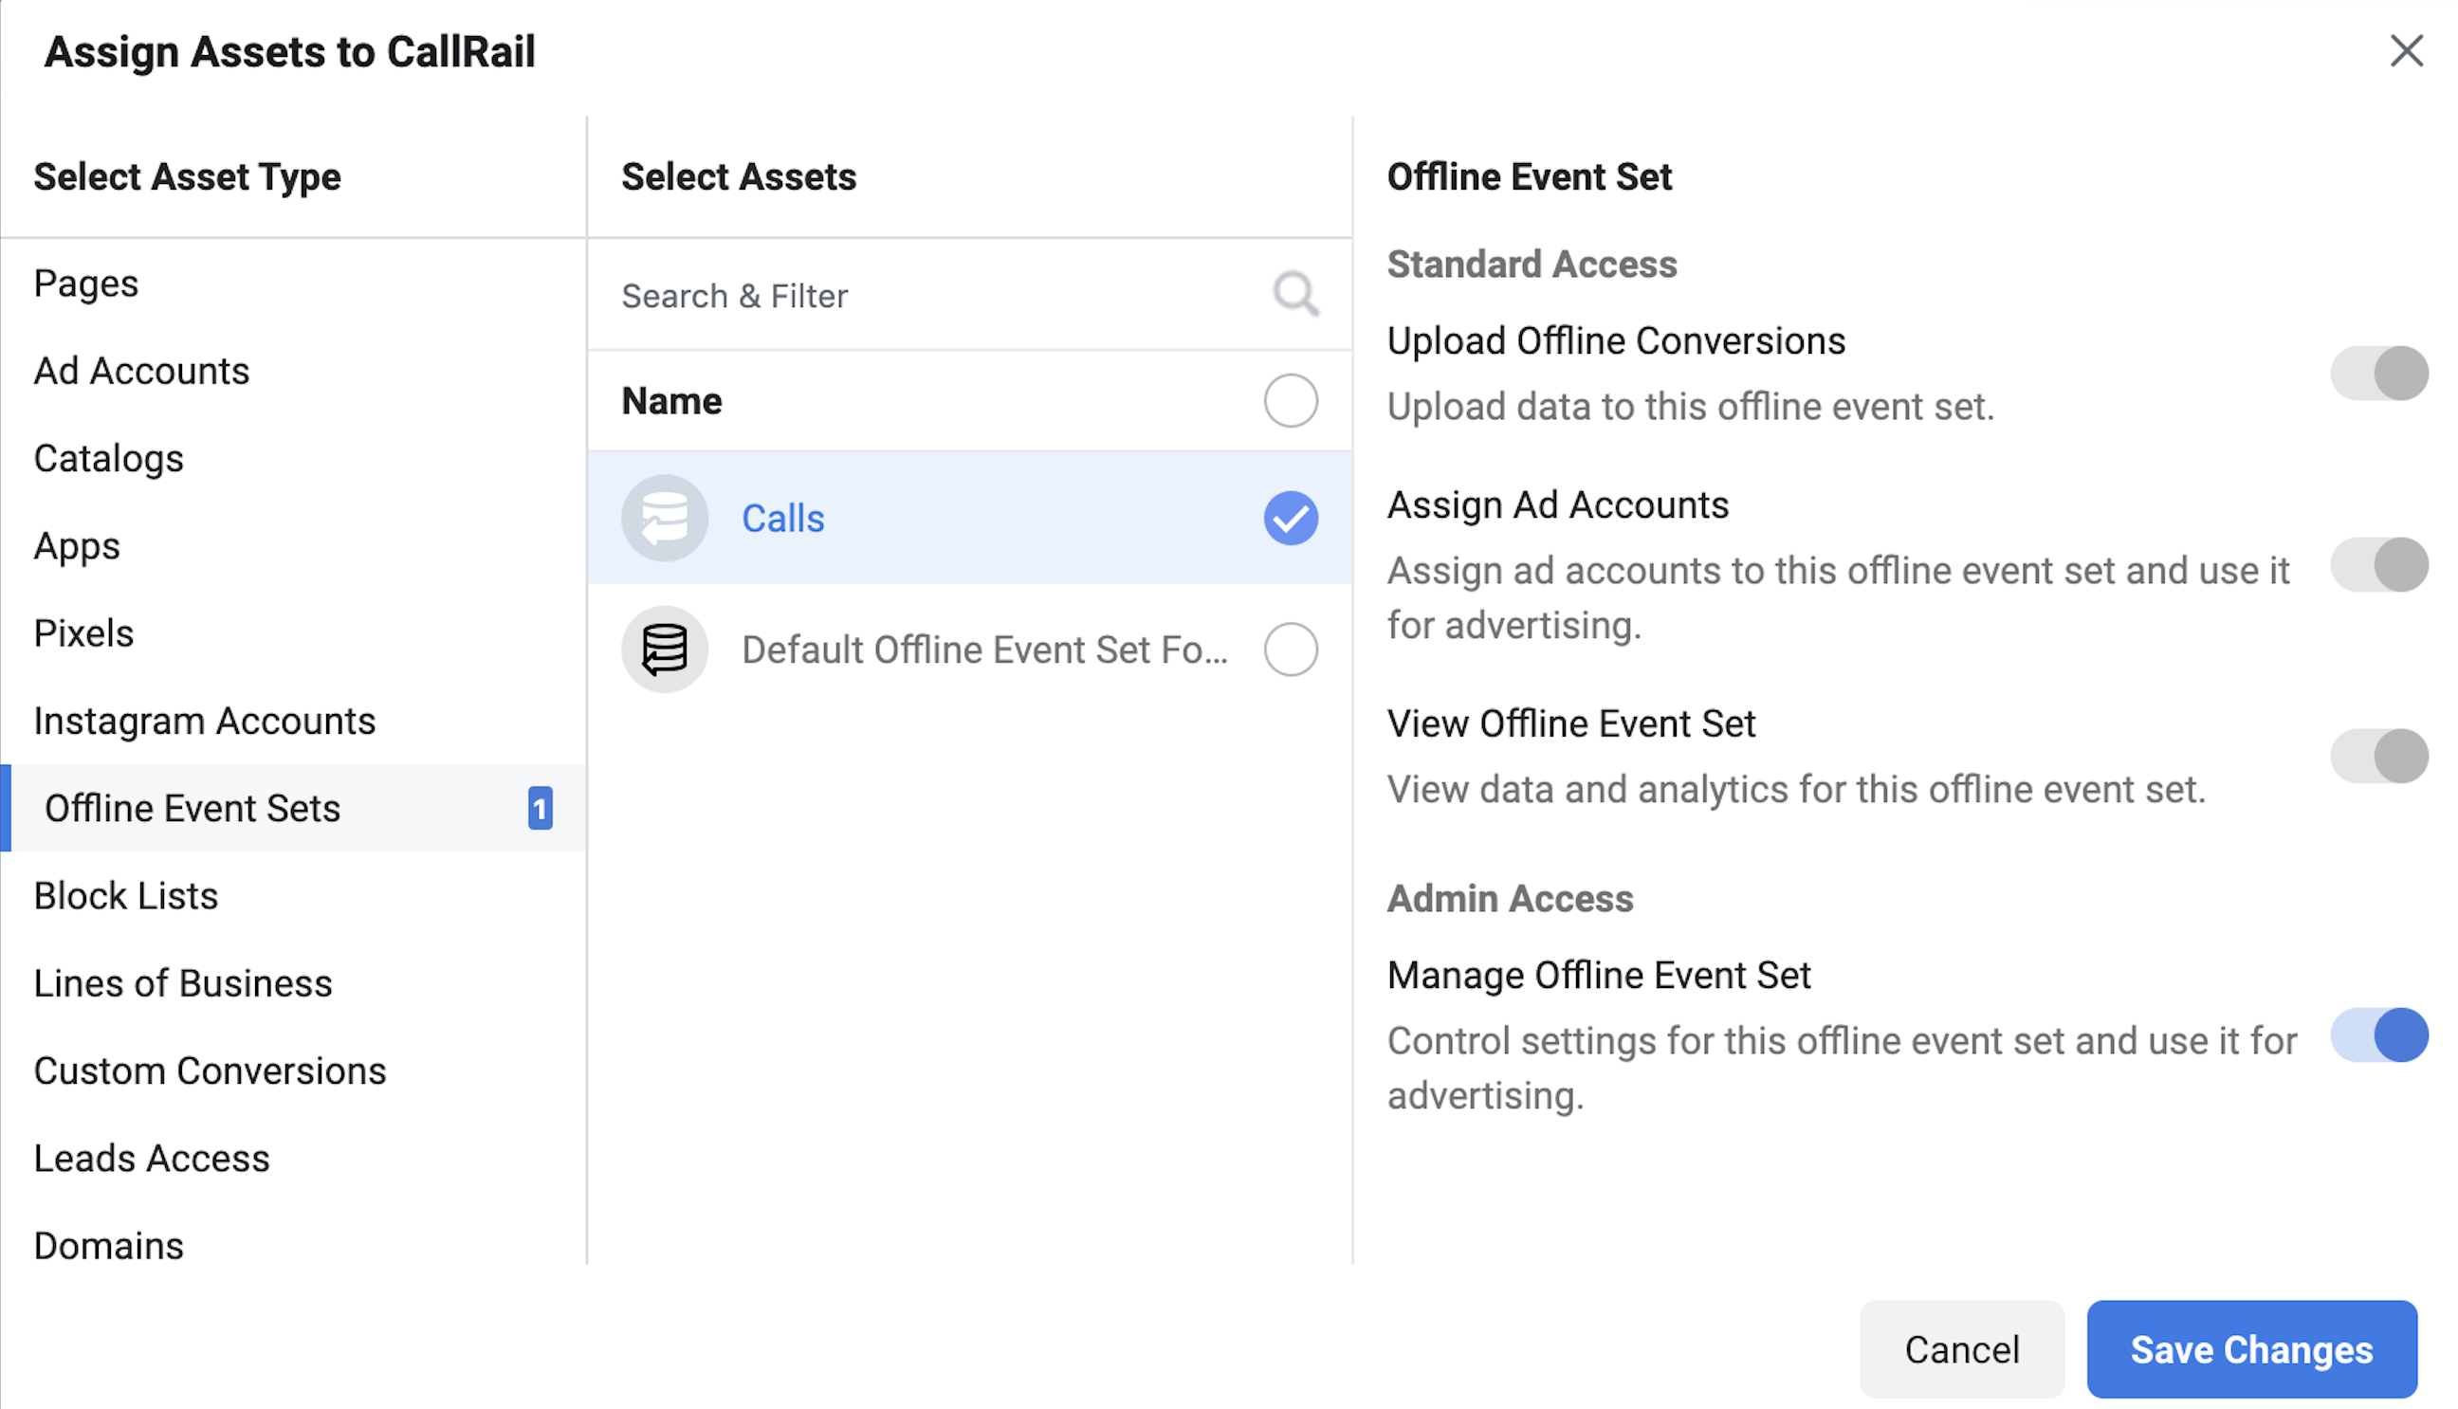Viewport: 2458px width, 1409px height.
Task: Click the View Offline Event Set label
Action: click(1570, 723)
